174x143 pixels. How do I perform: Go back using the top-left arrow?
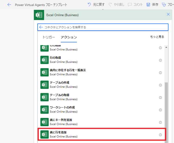9,5
